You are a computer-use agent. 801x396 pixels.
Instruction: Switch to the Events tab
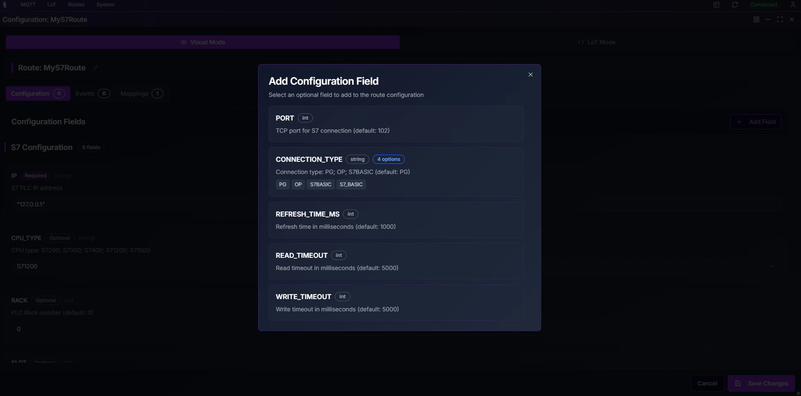(x=92, y=93)
